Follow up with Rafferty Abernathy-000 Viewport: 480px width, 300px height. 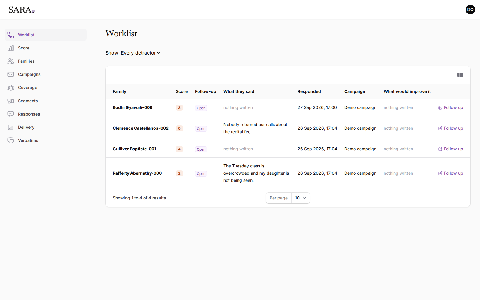pyautogui.click(x=451, y=173)
